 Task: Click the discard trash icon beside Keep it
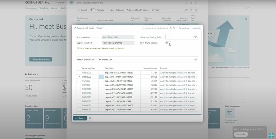pos(90,118)
